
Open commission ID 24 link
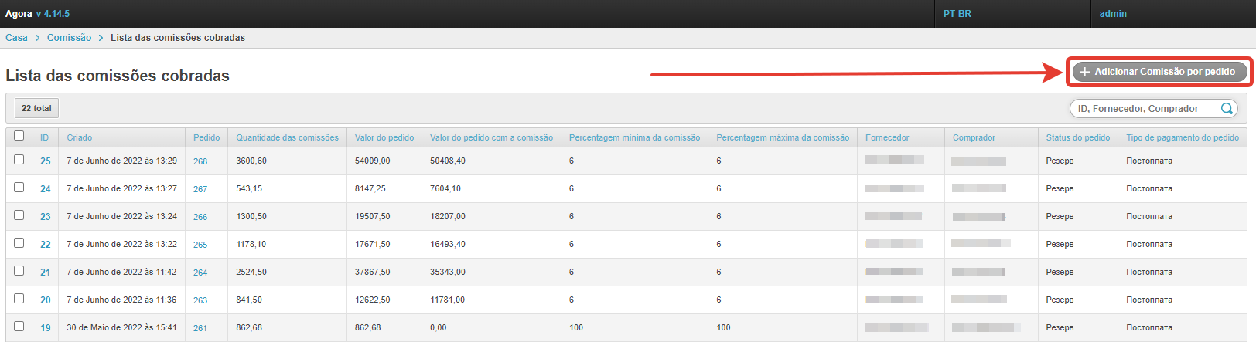tap(46, 189)
